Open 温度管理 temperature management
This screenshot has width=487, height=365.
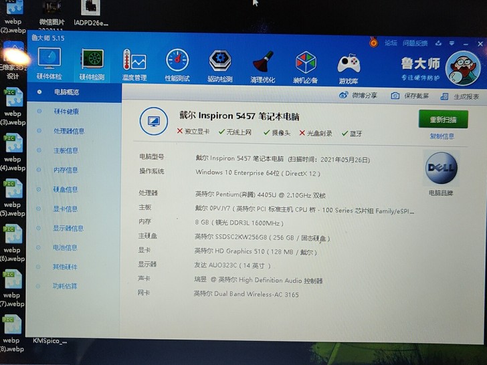134,66
